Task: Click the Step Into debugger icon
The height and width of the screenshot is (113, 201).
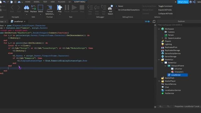Action: pyautogui.click(x=90, y=8)
